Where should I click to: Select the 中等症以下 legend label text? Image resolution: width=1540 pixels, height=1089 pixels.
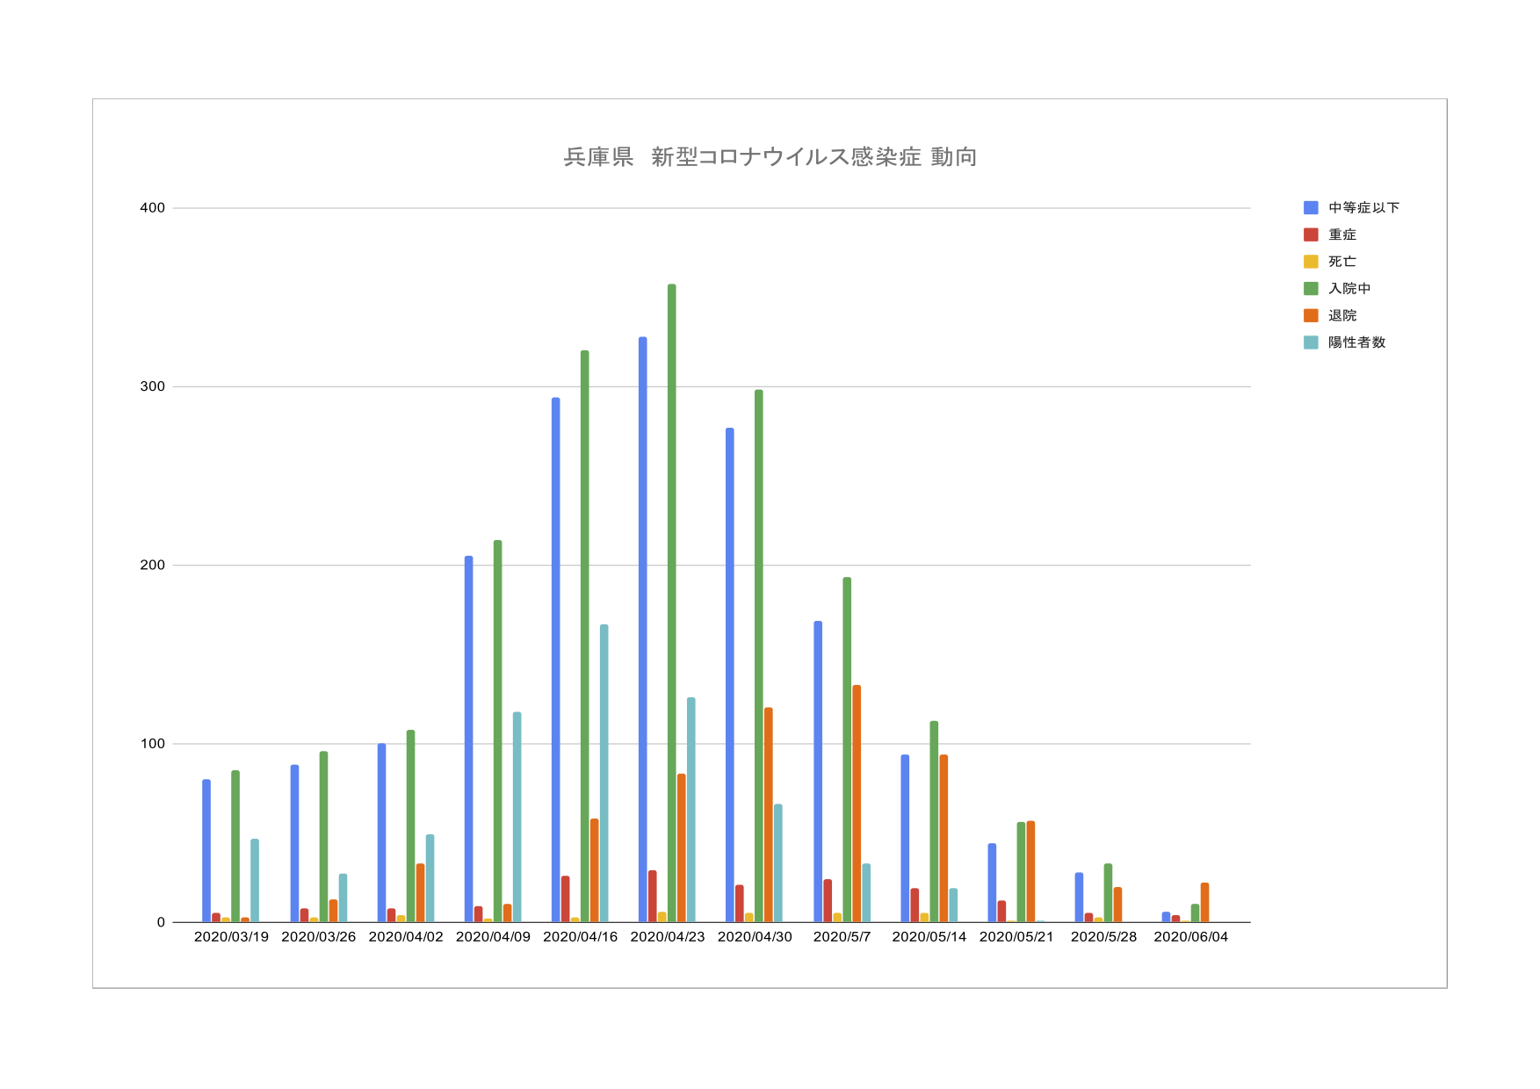coord(1363,208)
